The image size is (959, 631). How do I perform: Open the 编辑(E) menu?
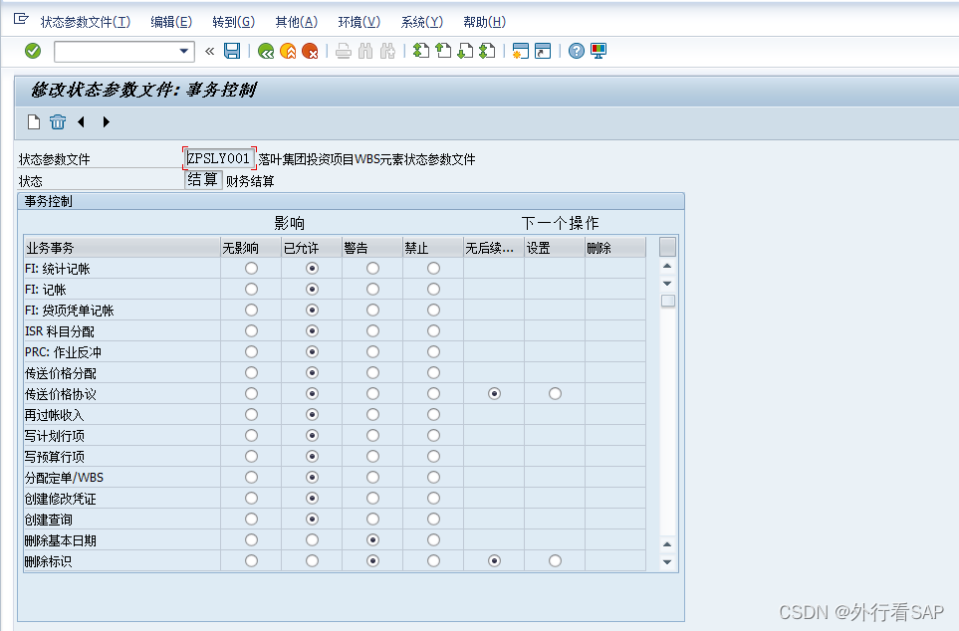pos(171,22)
